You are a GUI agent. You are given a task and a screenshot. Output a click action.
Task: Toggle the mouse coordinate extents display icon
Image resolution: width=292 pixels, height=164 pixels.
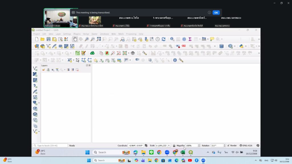click(146, 145)
